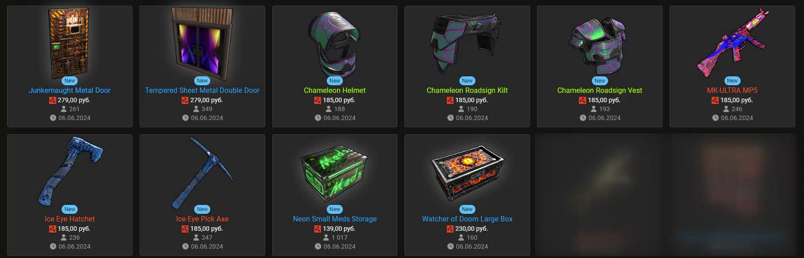Viewport: 804px width, 258px height.
Task: Click Watcher of Doom Large Box title
Action: pos(467,219)
